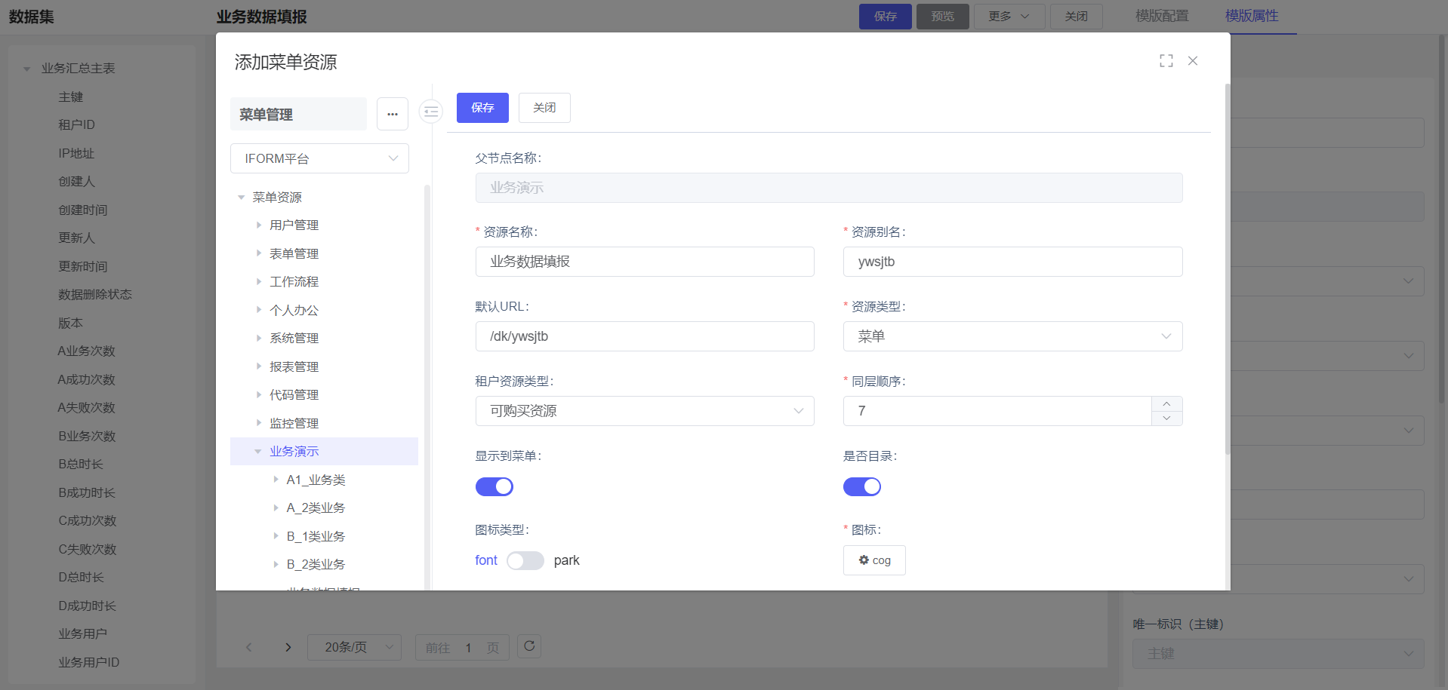The height and width of the screenshot is (690, 1448).
Task: Open the 租户资源类型 dropdown
Action: 644,411
